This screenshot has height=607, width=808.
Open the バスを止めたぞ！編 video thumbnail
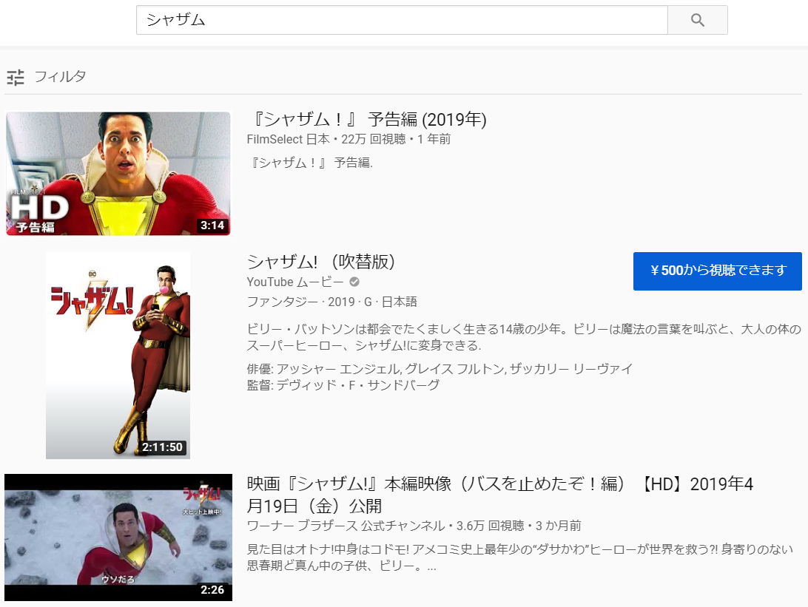[118, 537]
